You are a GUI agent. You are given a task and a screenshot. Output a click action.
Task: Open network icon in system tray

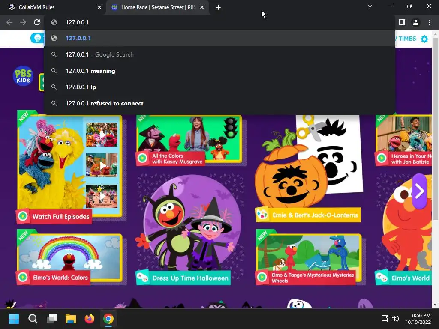[385, 319]
